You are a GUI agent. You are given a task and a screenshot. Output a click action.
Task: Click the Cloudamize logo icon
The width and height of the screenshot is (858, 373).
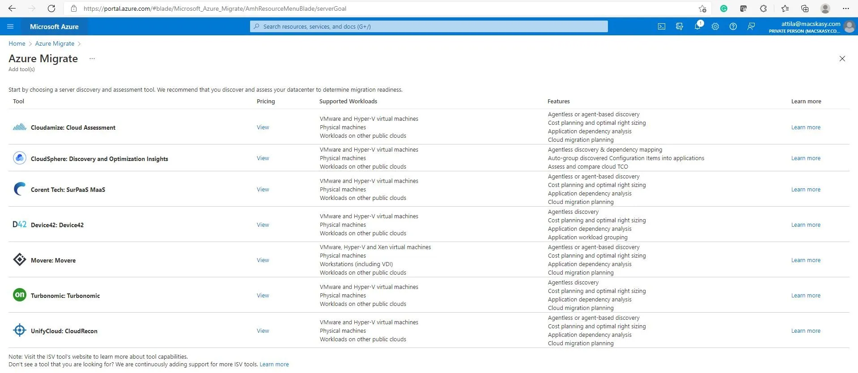point(20,127)
